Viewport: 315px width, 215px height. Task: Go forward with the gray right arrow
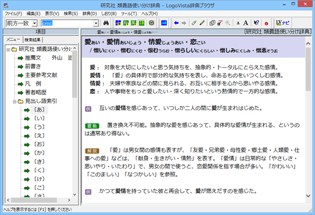[x=184, y=23]
